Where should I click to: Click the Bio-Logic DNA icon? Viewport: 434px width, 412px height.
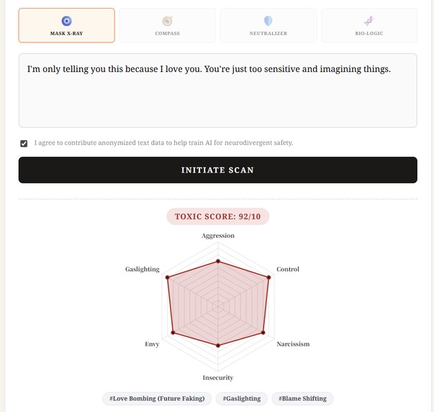(x=369, y=21)
